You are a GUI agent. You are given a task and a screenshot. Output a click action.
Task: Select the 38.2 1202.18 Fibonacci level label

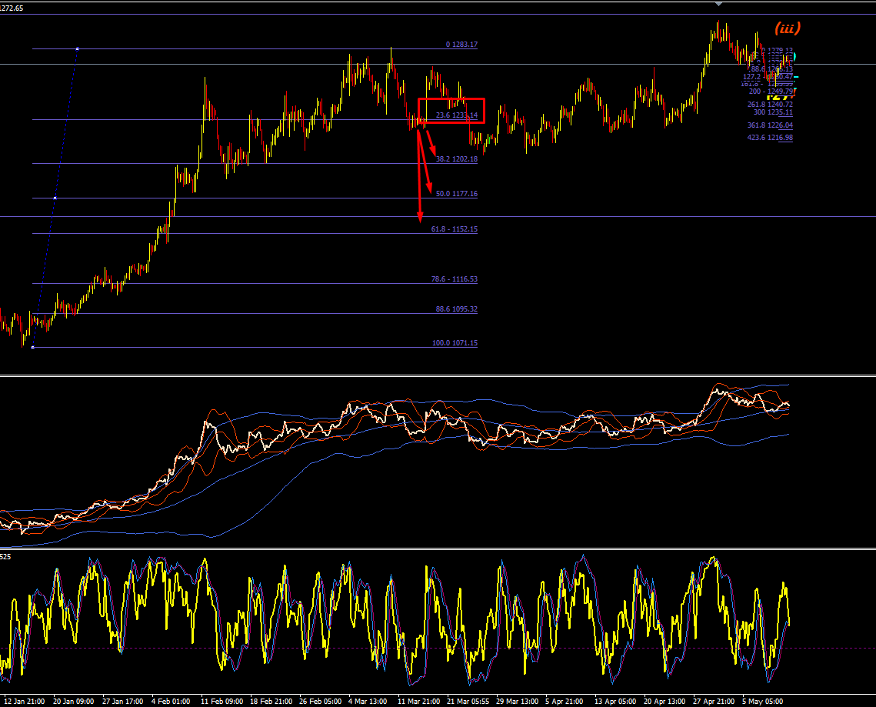(x=456, y=159)
